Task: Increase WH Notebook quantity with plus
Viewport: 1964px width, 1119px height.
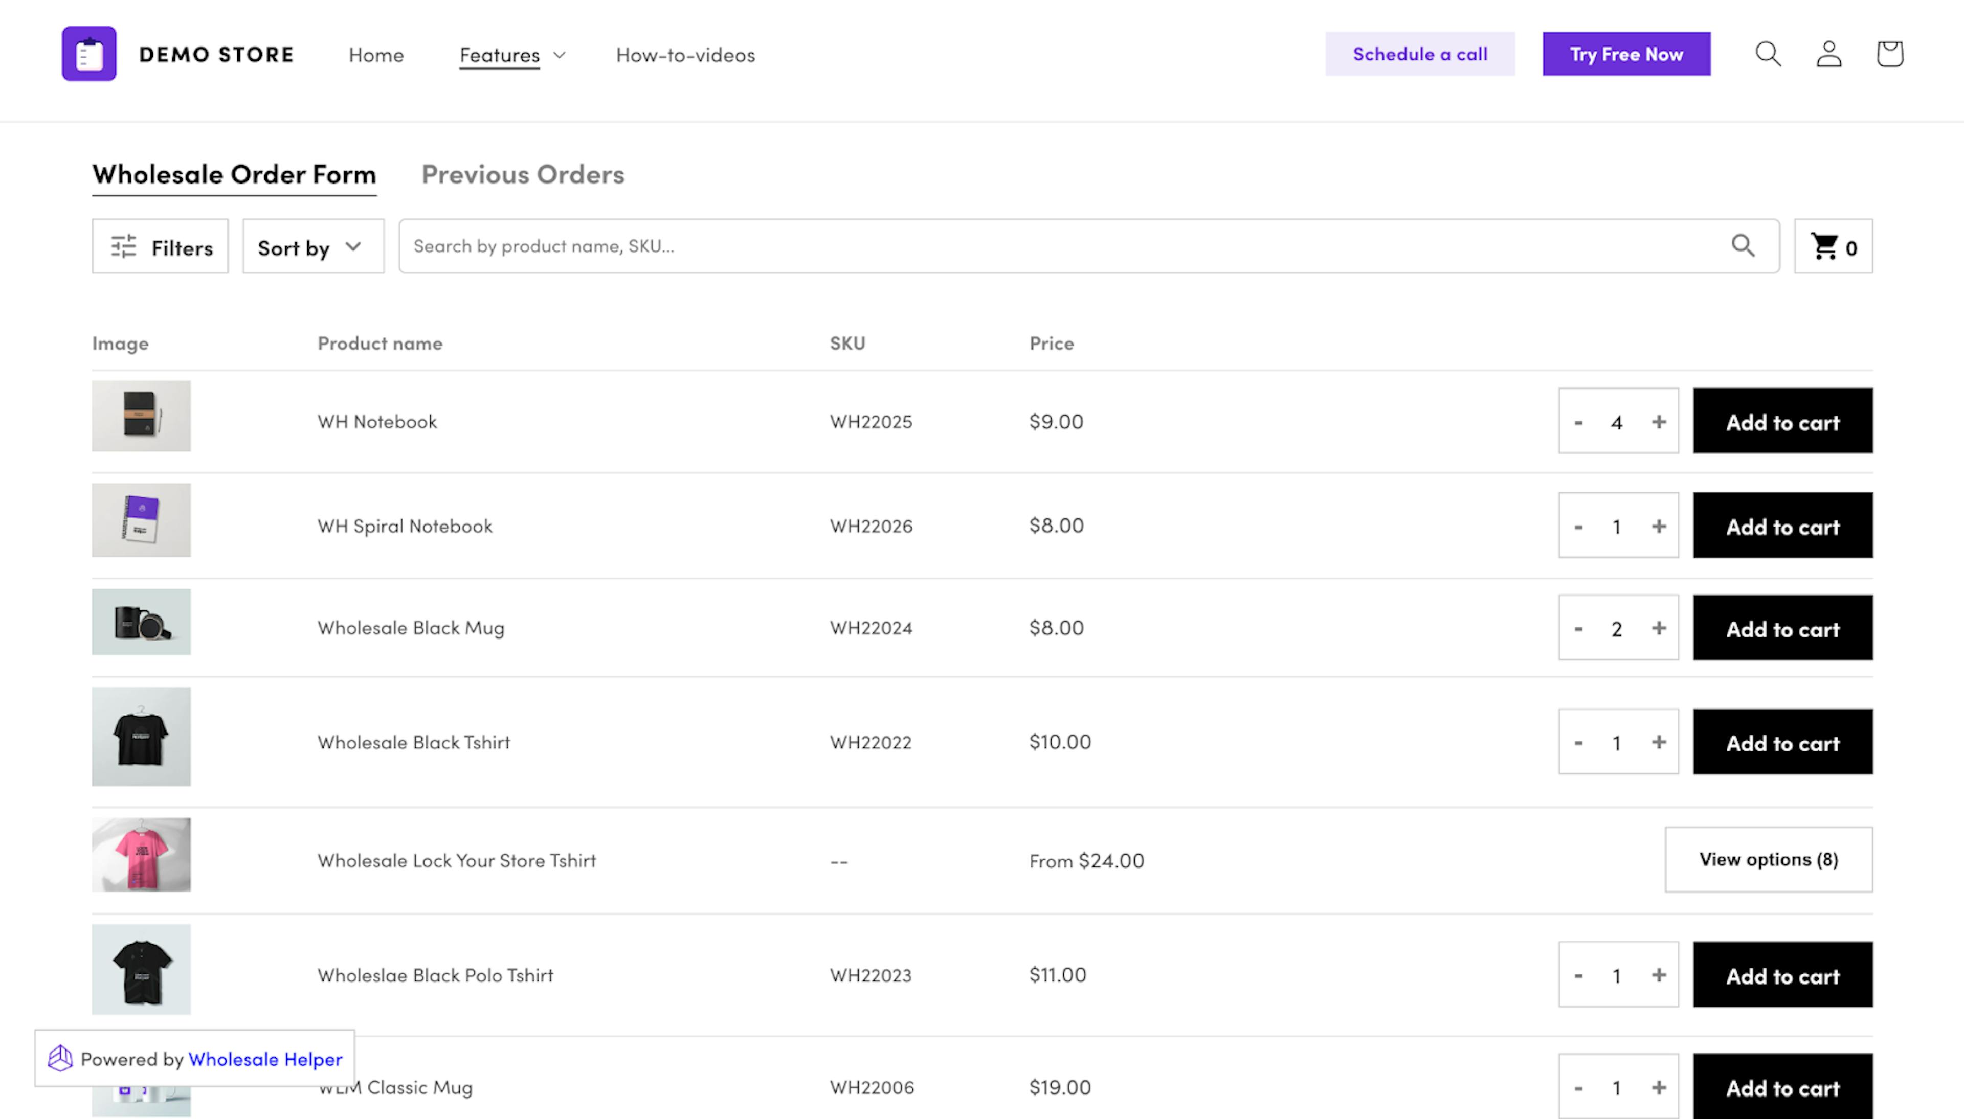Action: tap(1659, 422)
